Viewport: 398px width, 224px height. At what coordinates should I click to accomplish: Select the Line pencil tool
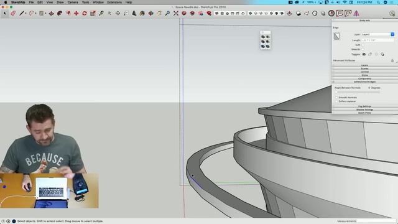22,13
